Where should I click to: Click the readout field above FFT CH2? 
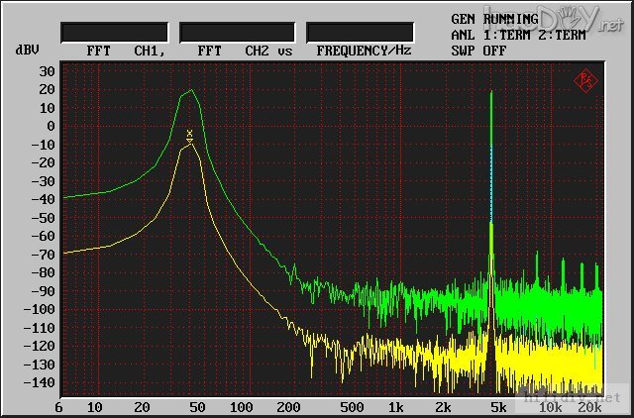(x=237, y=33)
